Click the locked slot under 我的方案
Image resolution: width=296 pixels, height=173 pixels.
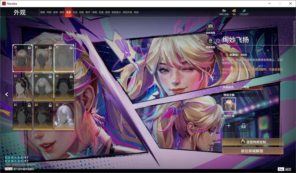tap(244, 125)
